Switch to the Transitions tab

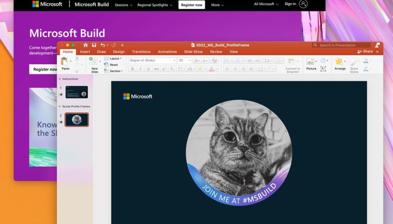pos(141,51)
